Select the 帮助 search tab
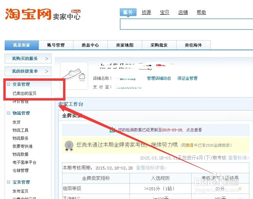 tap(201, 12)
